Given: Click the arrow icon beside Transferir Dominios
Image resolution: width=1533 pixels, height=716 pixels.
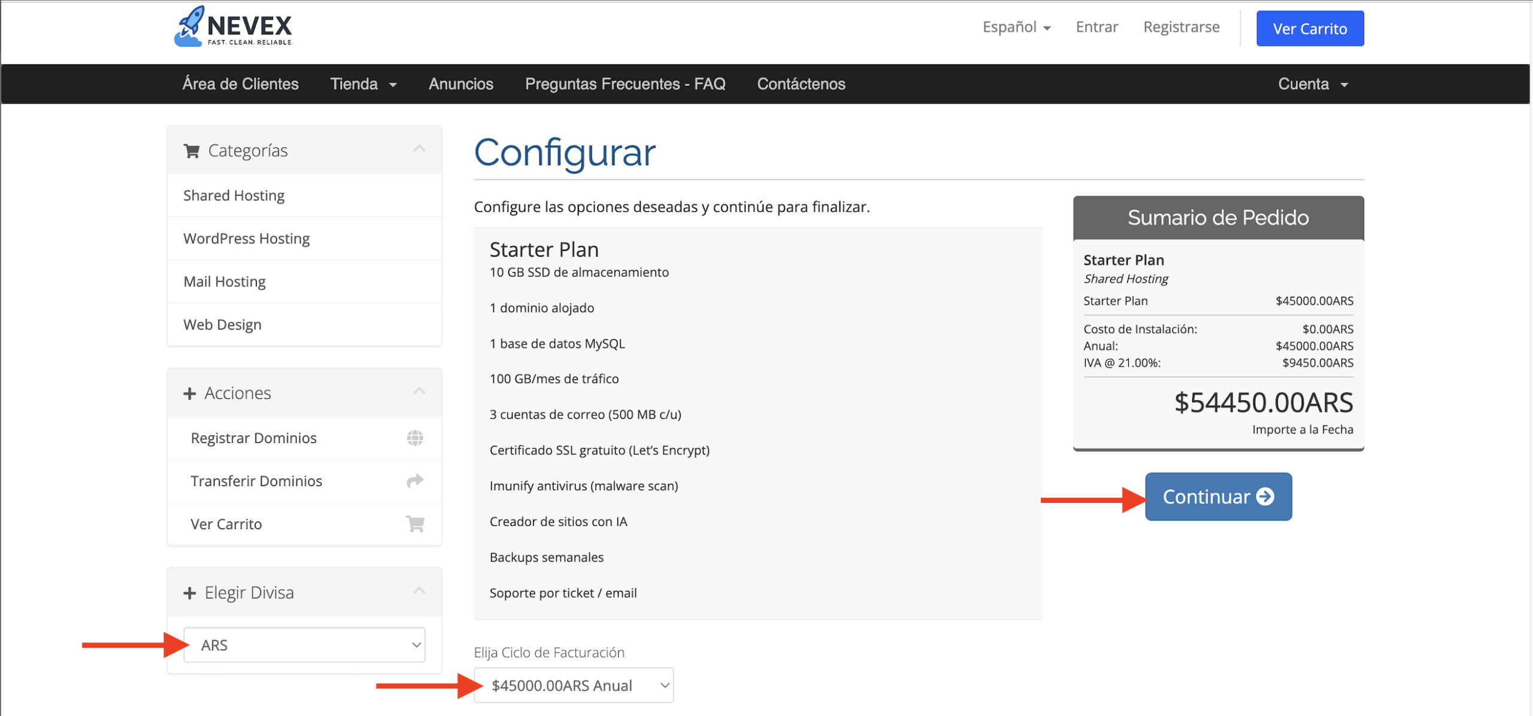Looking at the screenshot, I should point(414,481).
